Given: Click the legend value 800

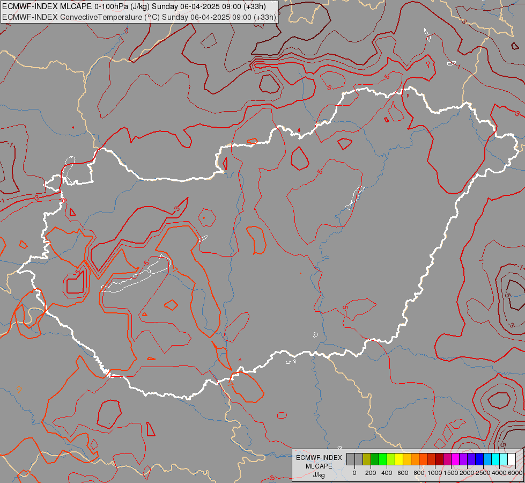Looking at the screenshot, I should 419,473.
